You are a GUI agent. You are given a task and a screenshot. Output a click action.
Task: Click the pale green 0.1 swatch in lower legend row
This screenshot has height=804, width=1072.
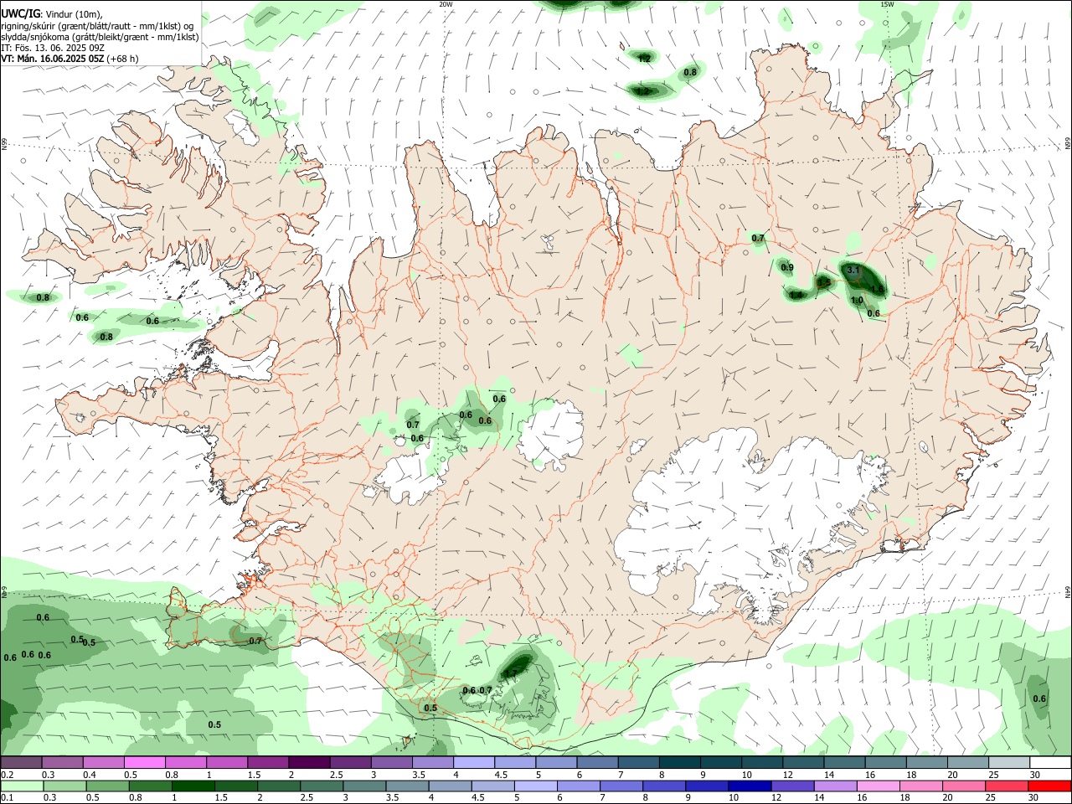tap(22, 786)
